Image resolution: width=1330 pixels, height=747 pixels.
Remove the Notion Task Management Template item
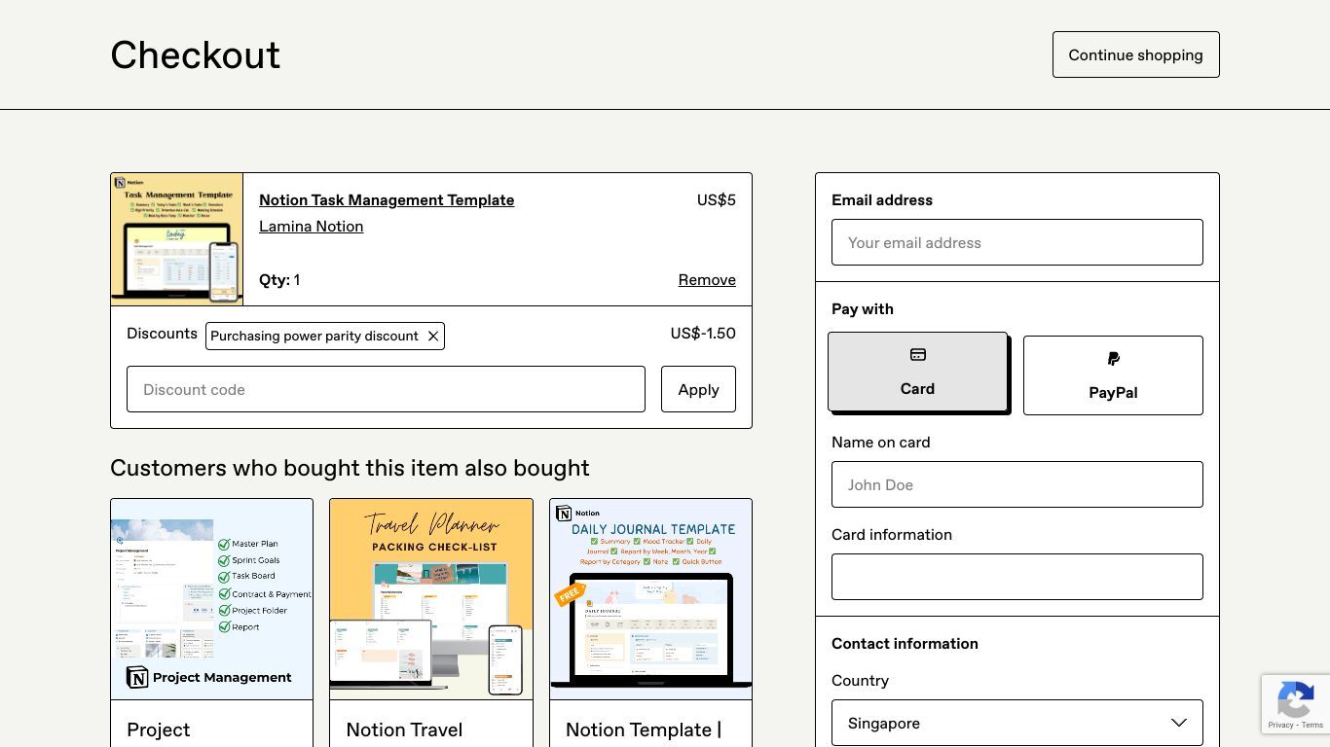[x=707, y=280]
